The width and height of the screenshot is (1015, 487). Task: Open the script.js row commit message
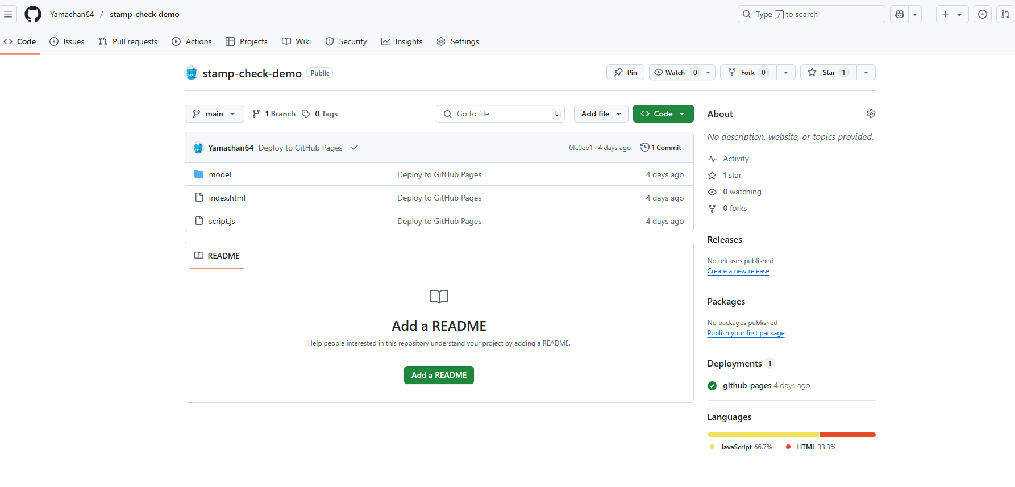pyautogui.click(x=439, y=221)
